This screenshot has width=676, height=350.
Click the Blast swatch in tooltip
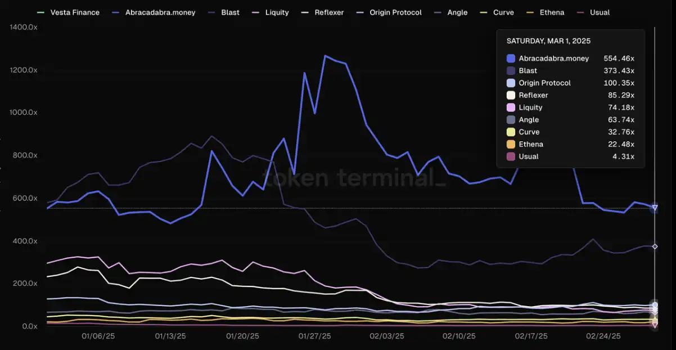click(x=511, y=71)
